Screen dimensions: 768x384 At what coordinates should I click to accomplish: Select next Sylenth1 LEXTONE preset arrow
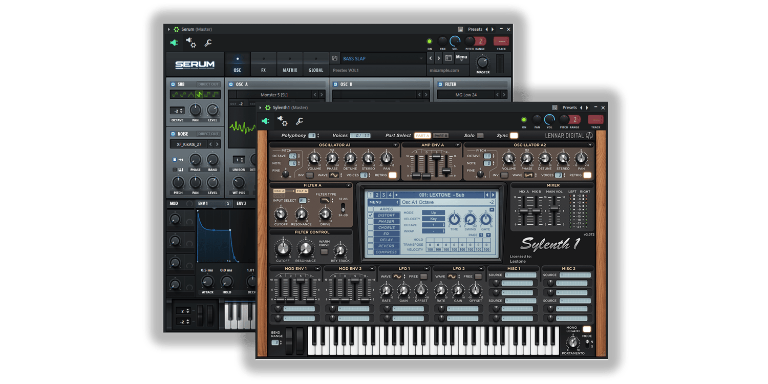493,195
